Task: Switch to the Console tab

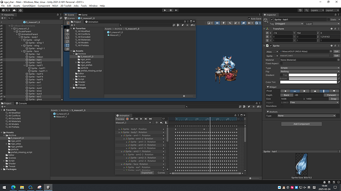Action: pos(21,103)
